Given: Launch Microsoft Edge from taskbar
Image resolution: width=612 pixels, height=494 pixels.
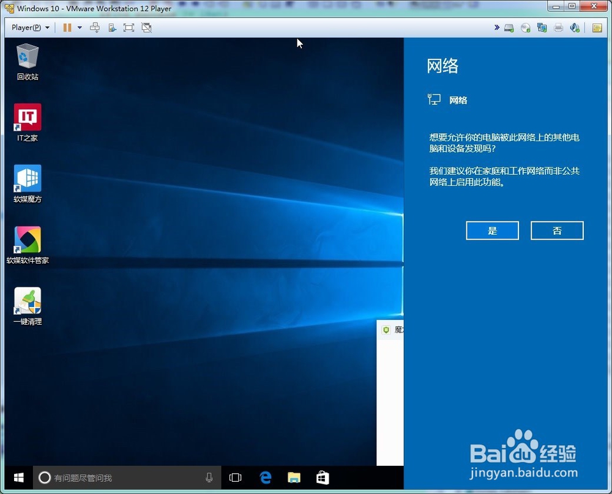Looking at the screenshot, I should click(x=266, y=477).
